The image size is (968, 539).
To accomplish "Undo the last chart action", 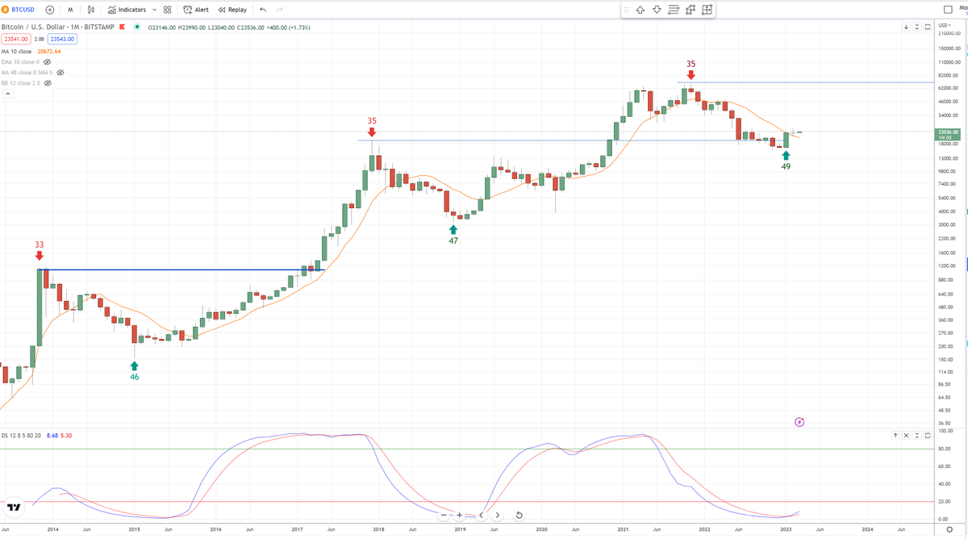I will (263, 10).
